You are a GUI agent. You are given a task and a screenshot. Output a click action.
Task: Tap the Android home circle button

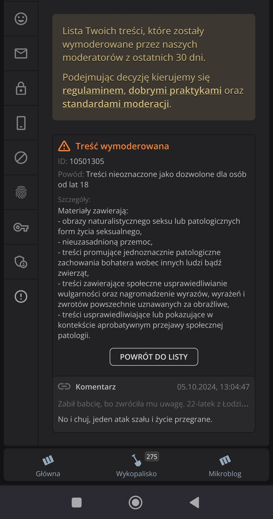coord(135,502)
